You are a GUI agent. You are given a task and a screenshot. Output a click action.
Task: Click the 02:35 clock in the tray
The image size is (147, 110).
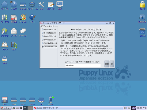pos(141,108)
